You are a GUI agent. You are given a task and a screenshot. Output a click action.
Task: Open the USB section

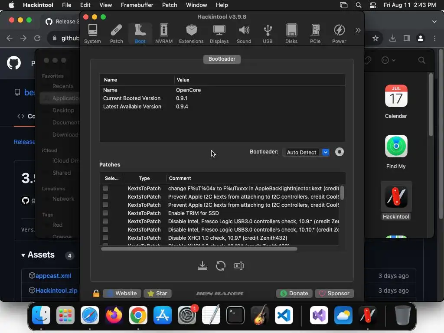coord(268,34)
